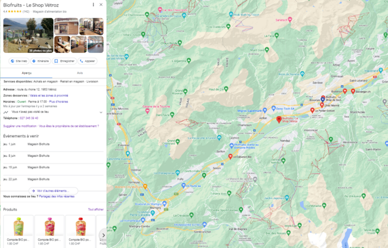Click Cabane de la Tourche pink pin
This screenshot has height=248, width=388.
click(147, 111)
